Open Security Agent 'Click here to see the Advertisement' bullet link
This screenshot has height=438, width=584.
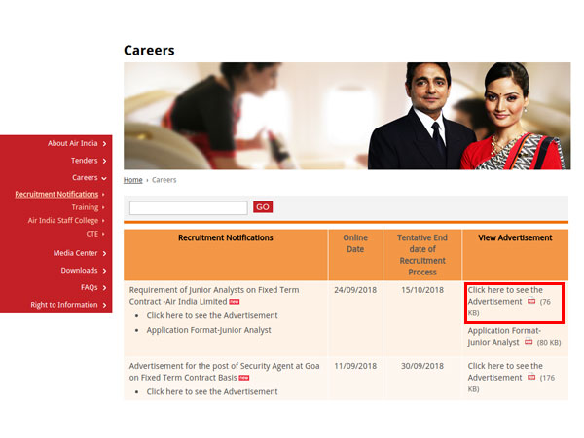212,392
